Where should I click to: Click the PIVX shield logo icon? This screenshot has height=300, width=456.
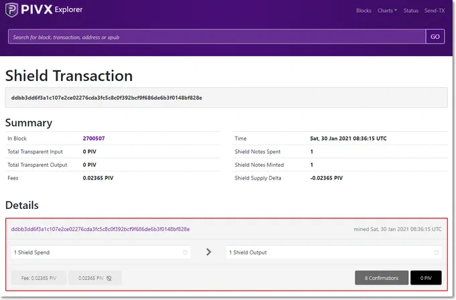click(x=11, y=10)
